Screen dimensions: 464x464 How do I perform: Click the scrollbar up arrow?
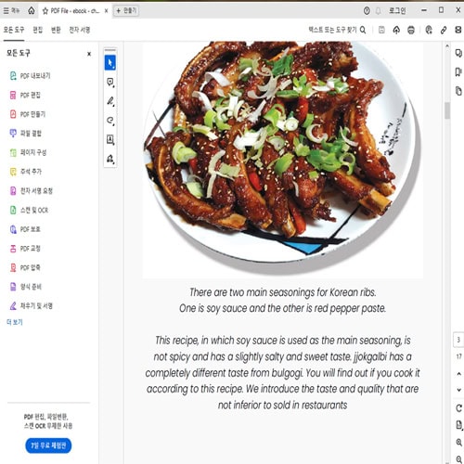pyautogui.click(x=447, y=46)
